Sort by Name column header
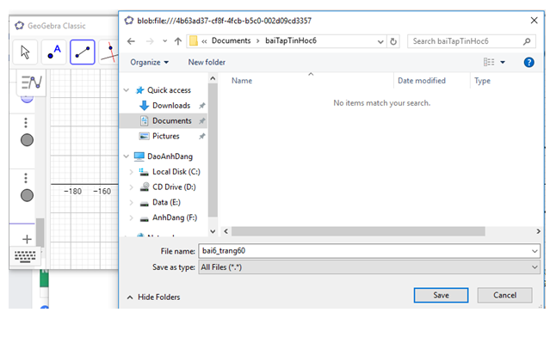Image resolution: width=550 pixels, height=337 pixels. [x=242, y=81]
